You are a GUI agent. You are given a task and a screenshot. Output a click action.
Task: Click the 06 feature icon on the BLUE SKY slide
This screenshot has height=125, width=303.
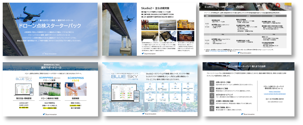pos(163,94)
